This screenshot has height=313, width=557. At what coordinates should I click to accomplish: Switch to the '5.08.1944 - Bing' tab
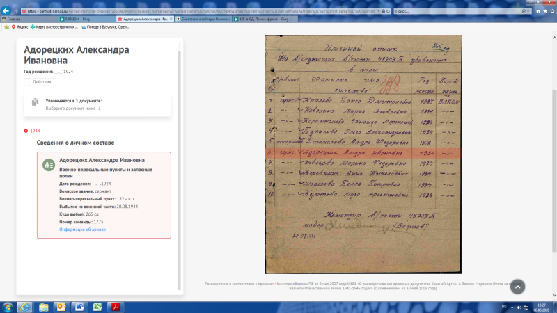(x=87, y=19)
